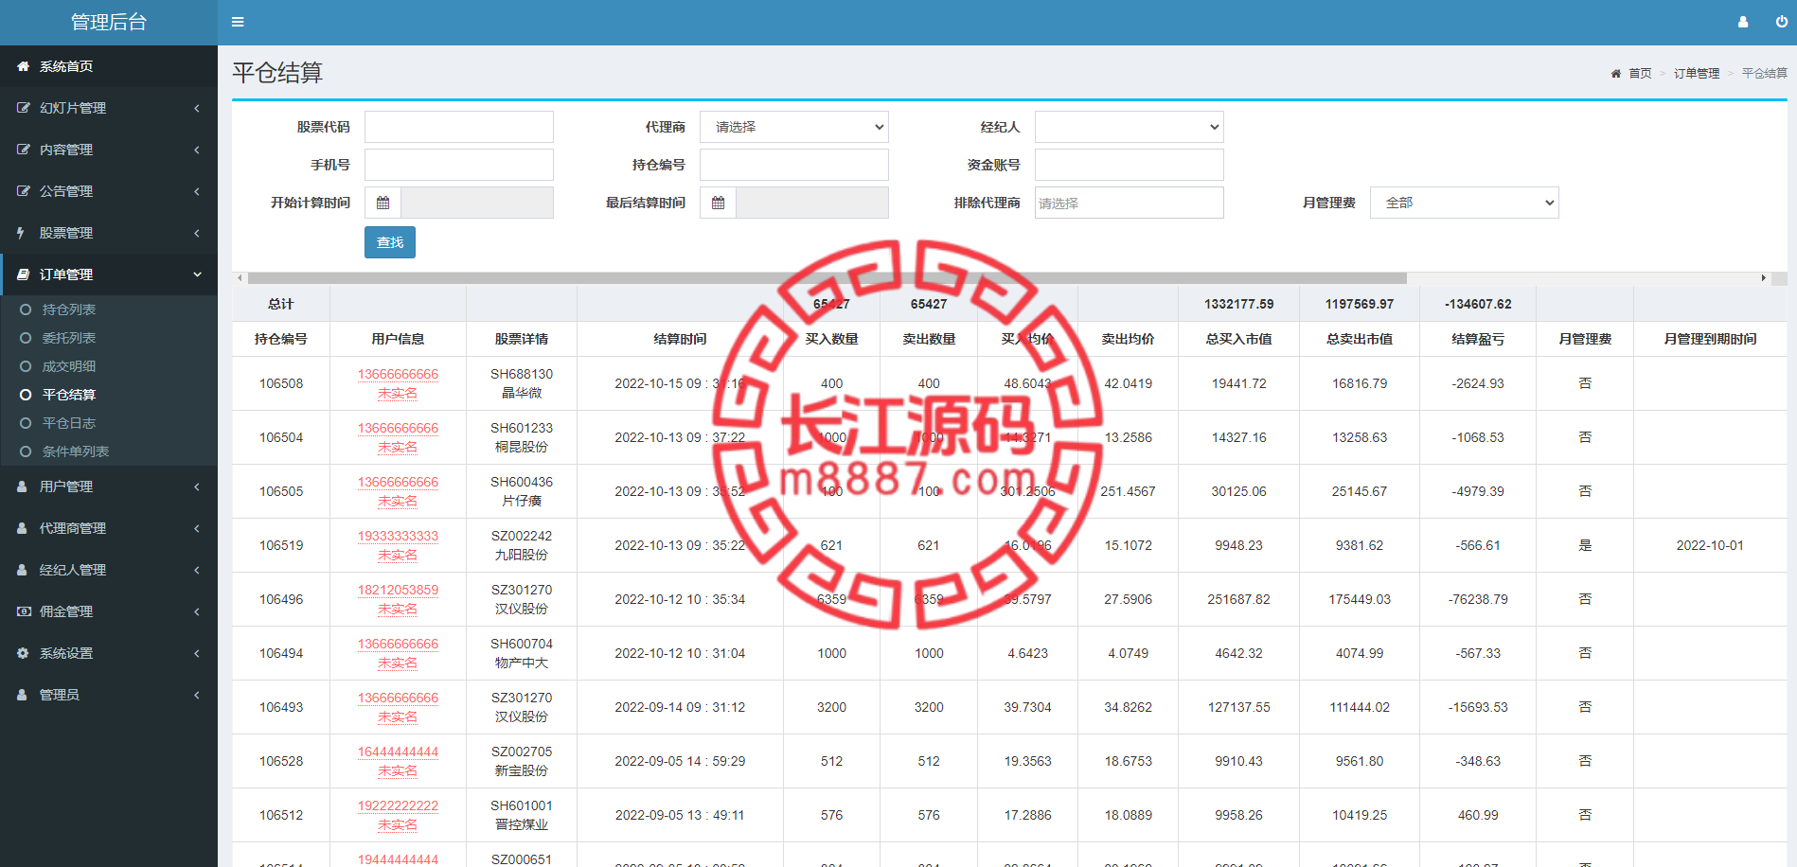The image size is (1797, 867).
Task: Click the user icon beside 代理商管理
Action: tap(22, 528)
